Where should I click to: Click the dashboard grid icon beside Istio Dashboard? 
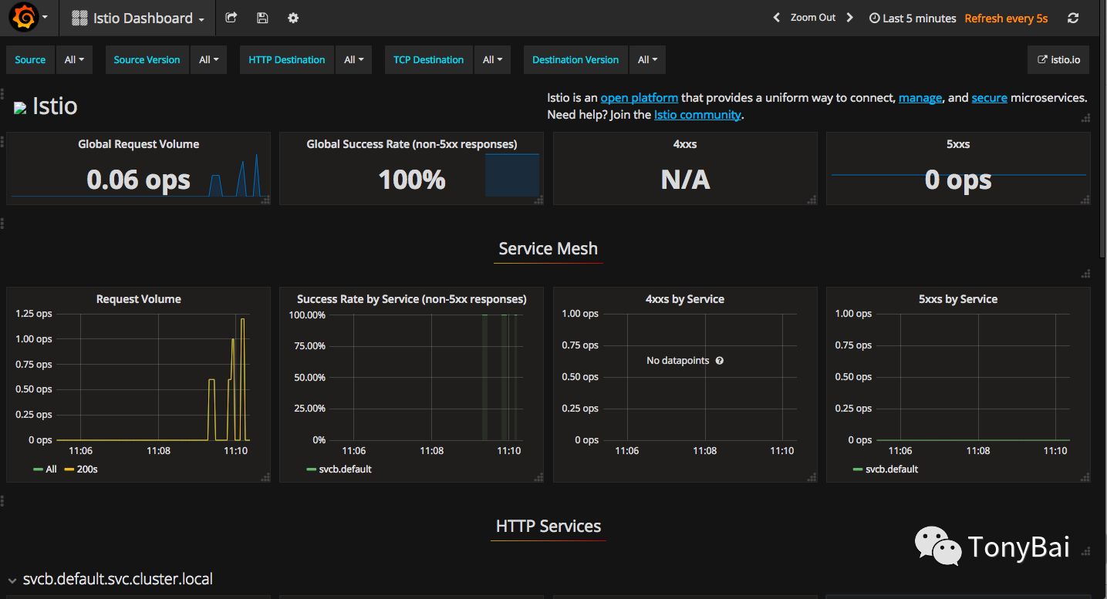[79, 18]
